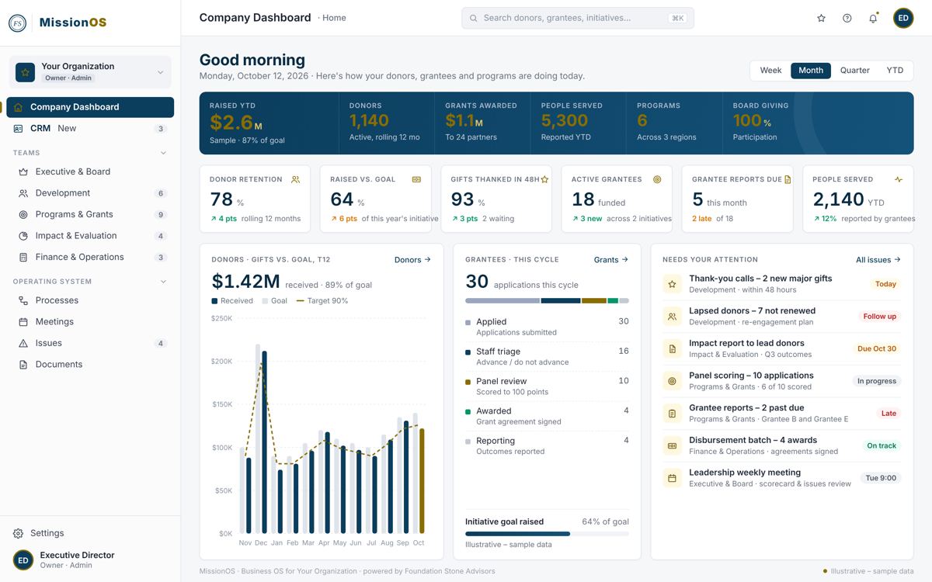Click the People Served pulse icon

(899, 179)
